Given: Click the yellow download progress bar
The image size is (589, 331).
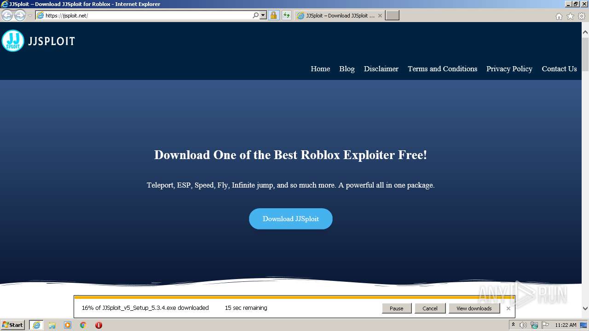Looking at the screenshot, I should [294, 297].
